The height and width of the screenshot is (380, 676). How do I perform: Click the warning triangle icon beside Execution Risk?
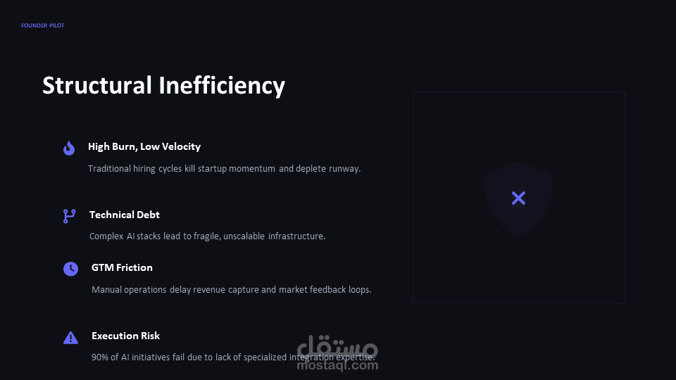pos(70,338)
